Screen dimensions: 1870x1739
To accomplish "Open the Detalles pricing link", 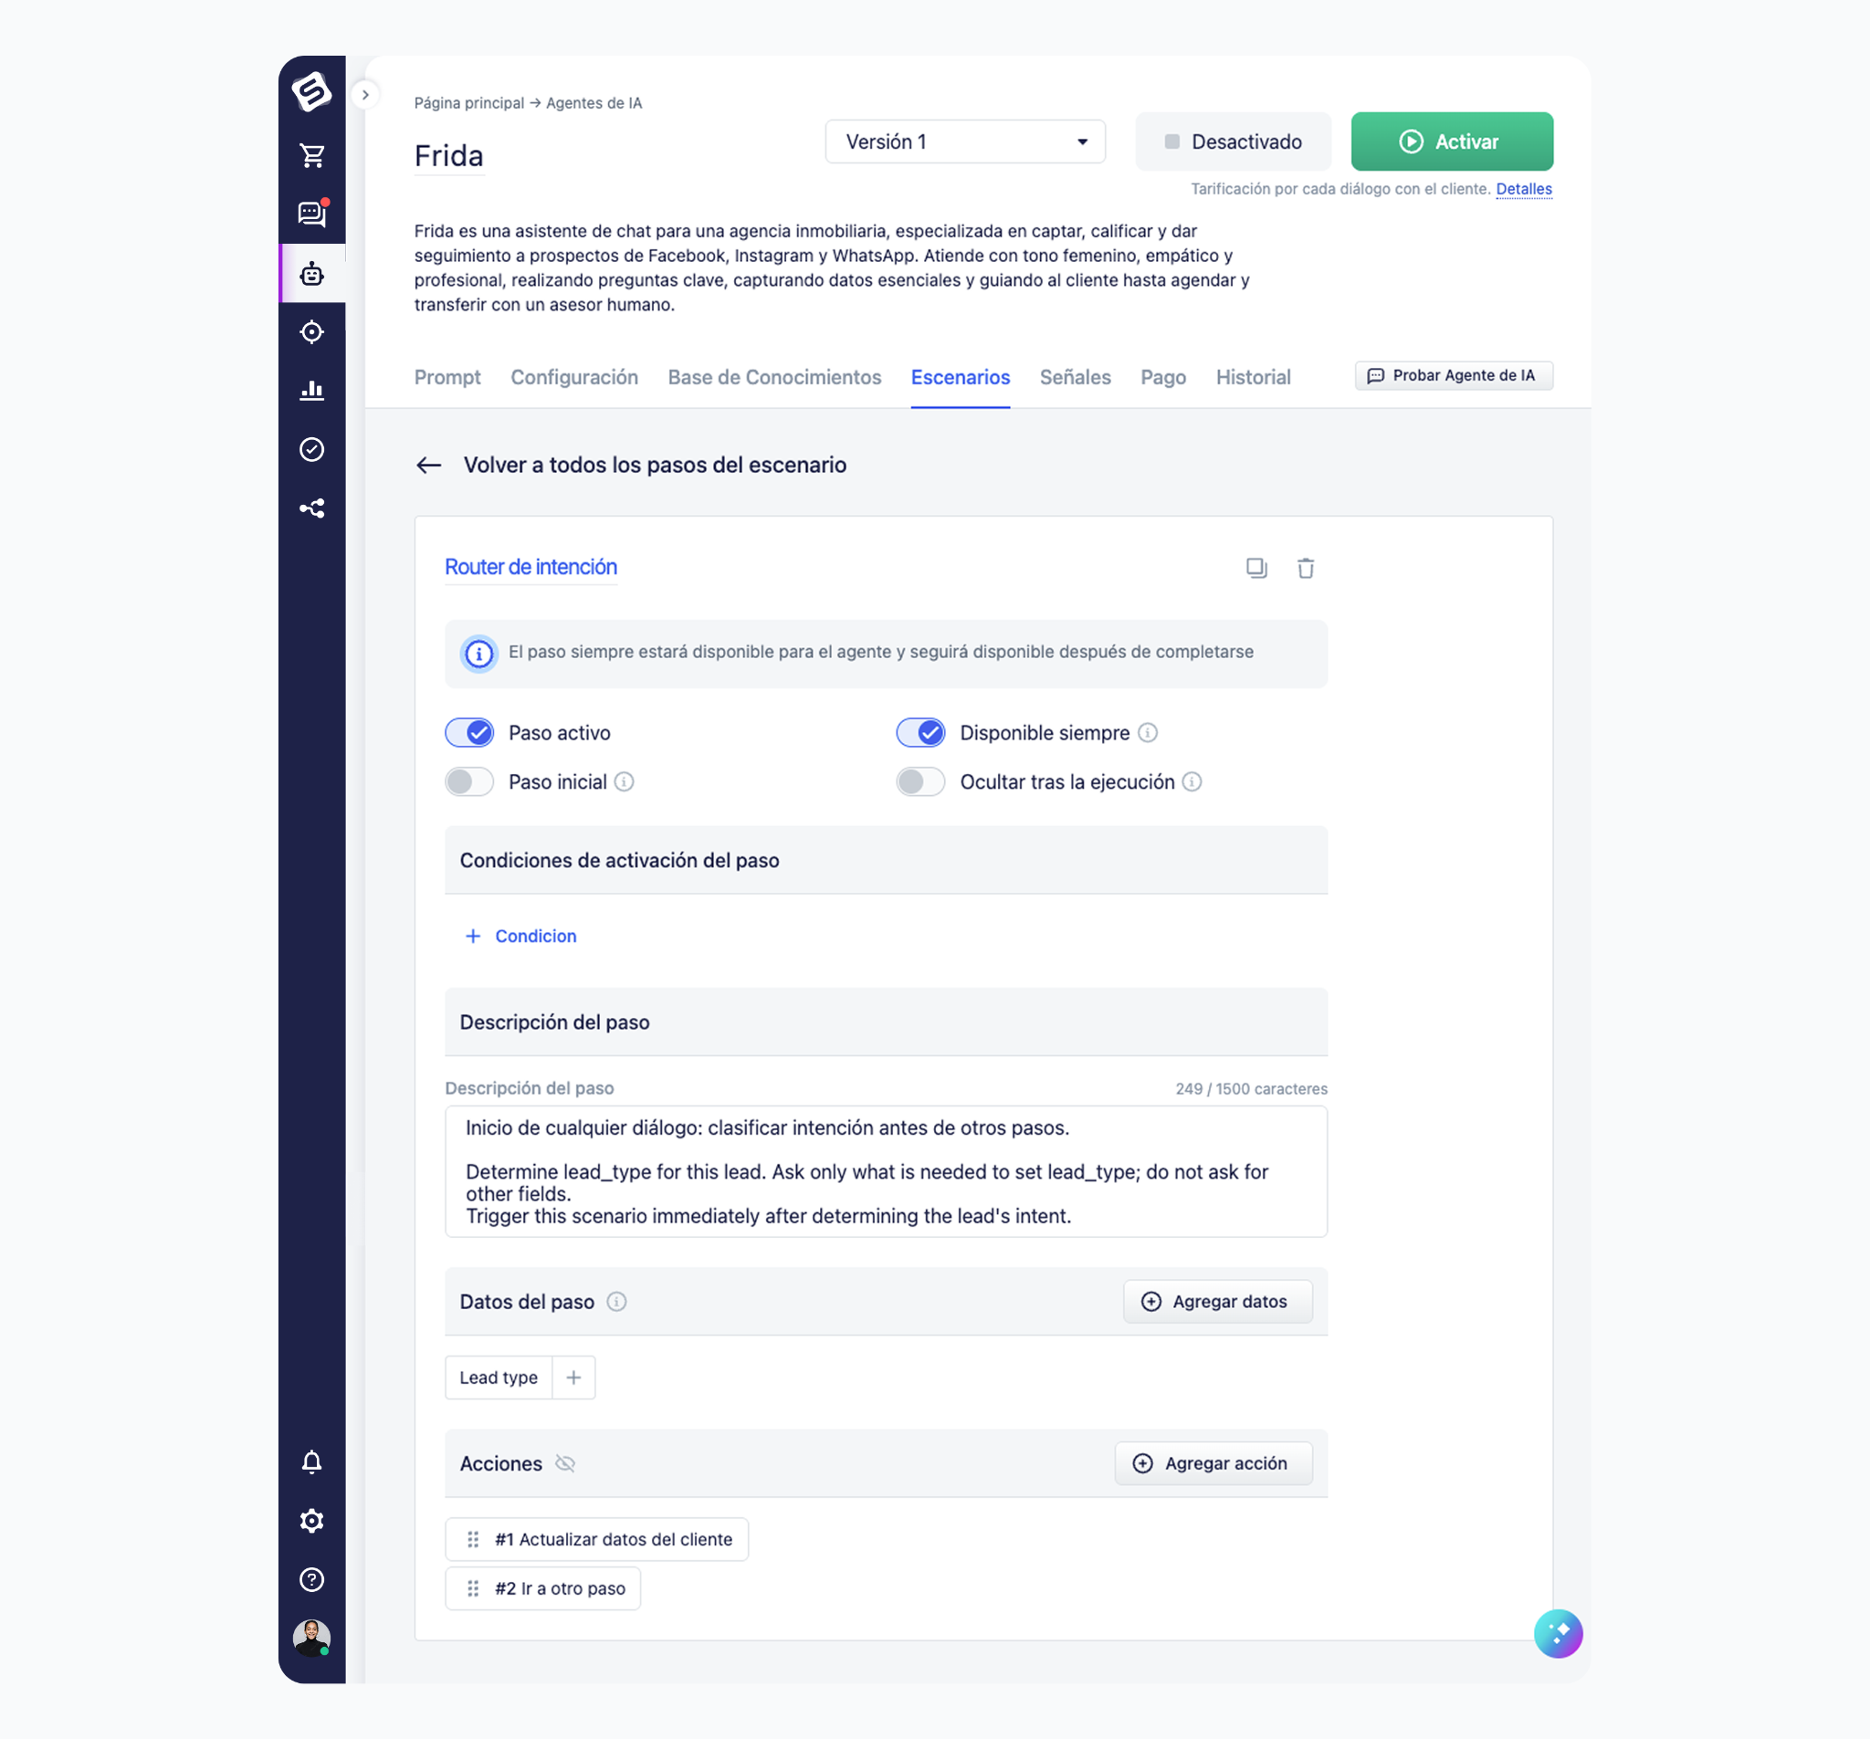I will pos(1524,189).
